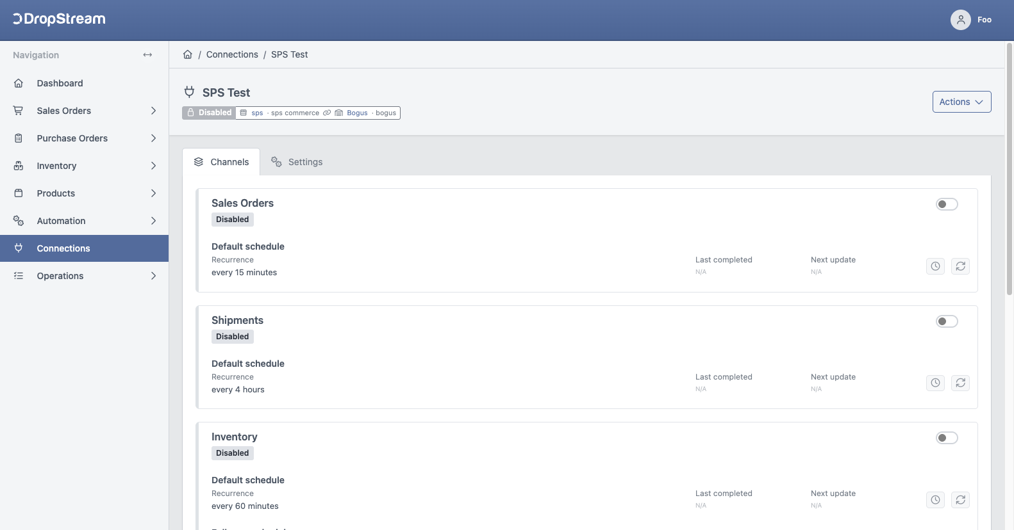Click the Inventory boxes icon in sidebar

tap(19, 166)
